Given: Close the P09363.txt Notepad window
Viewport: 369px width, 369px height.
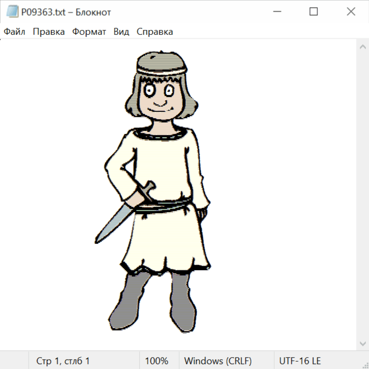Looking at the screenshot, I should (351, 12).
